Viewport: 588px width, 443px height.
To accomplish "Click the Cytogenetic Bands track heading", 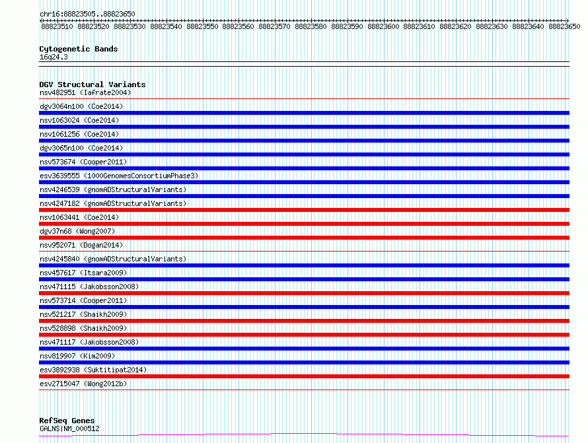I will coord(79,49).
